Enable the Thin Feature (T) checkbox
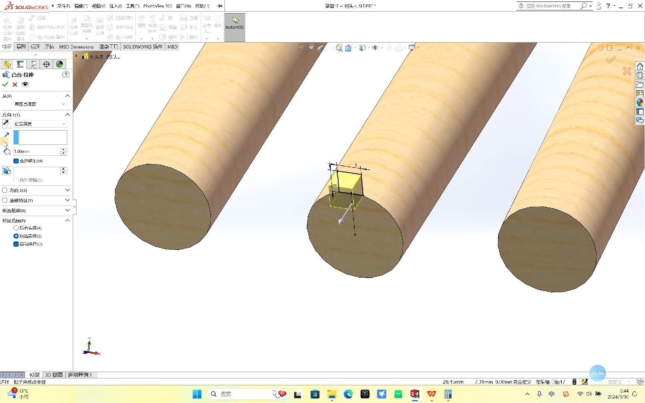This screenshot has height=403, width=645. pyautogui.click(x=5, y=200)
